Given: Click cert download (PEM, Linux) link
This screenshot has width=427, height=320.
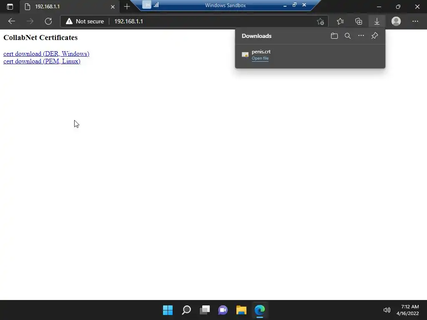Looking at the screenshot, I should [42, 61].
